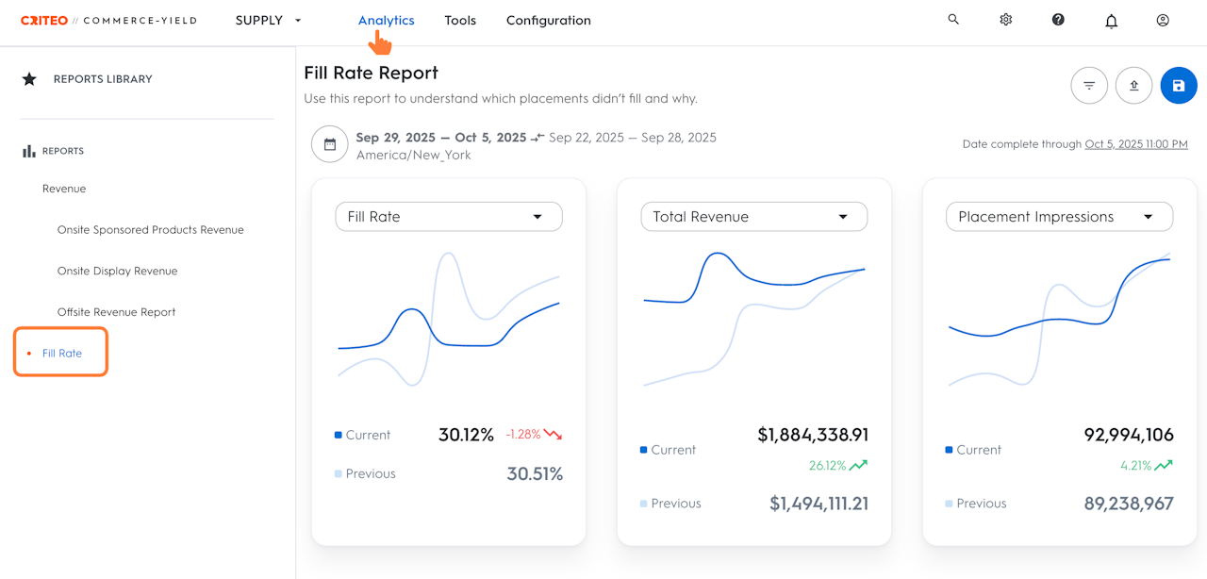Save the report with blue disk icon

pos(1179,86)
